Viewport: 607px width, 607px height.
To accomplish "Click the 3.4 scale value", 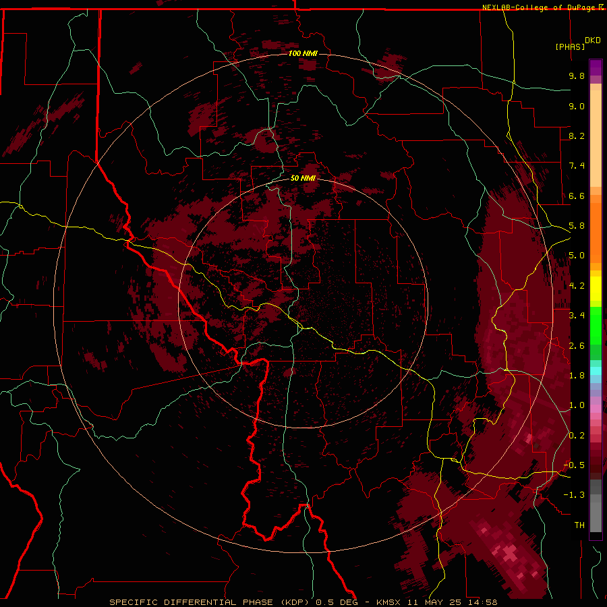I will [x=577, y=316].
